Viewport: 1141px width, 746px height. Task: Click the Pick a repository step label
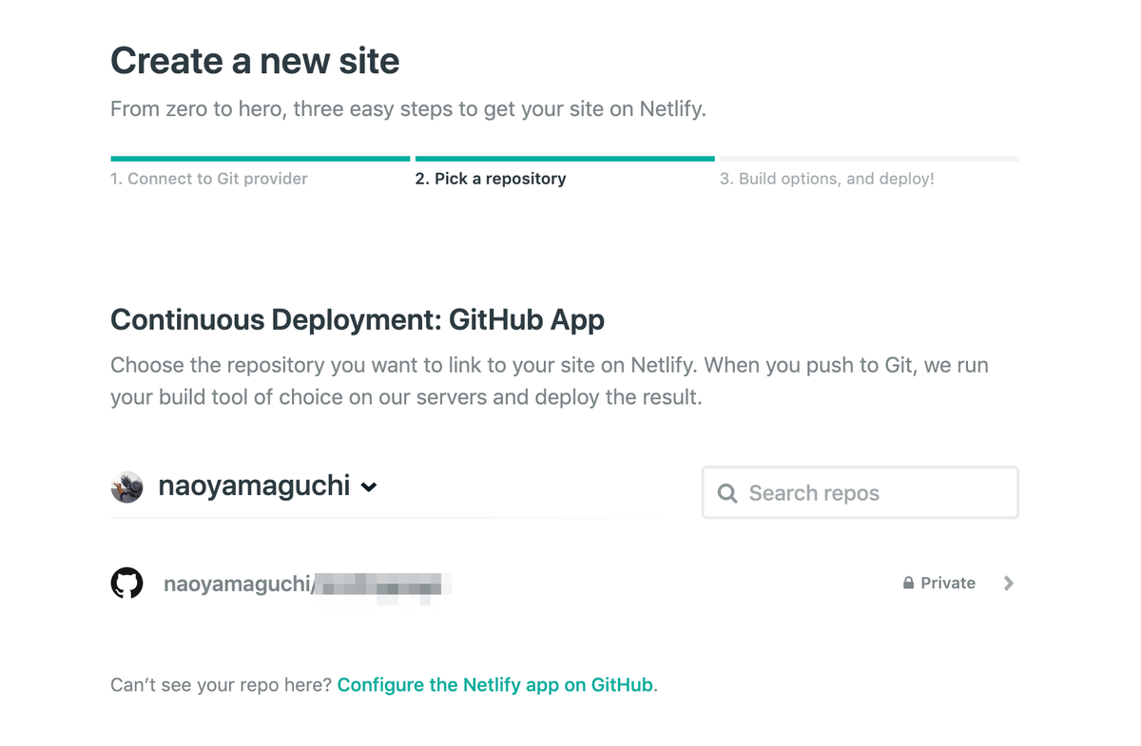point(492,178)
